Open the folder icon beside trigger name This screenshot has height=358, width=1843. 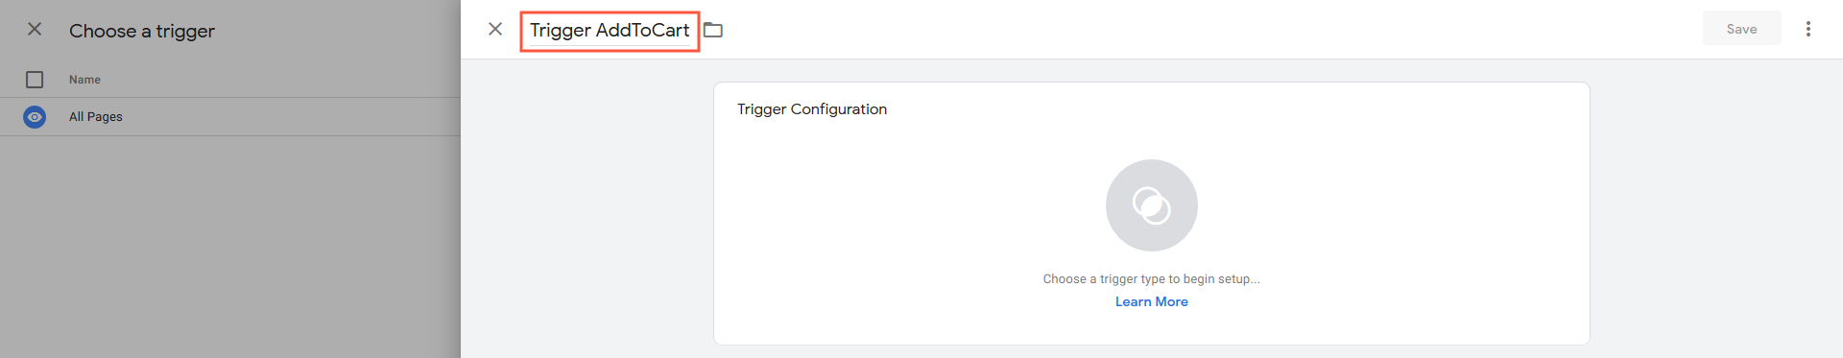pos(713,30)
